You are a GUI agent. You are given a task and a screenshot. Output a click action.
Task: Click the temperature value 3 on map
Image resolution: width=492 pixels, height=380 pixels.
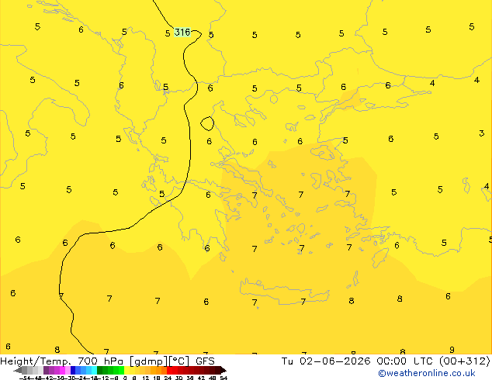point(482,133)
